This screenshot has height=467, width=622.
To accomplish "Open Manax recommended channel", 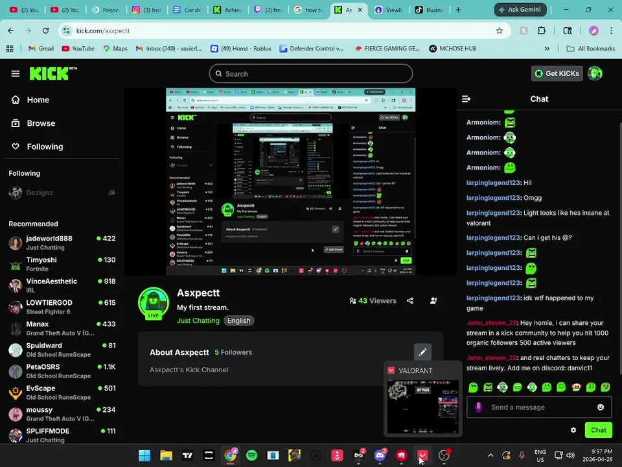I will click(x=62, y=328).
